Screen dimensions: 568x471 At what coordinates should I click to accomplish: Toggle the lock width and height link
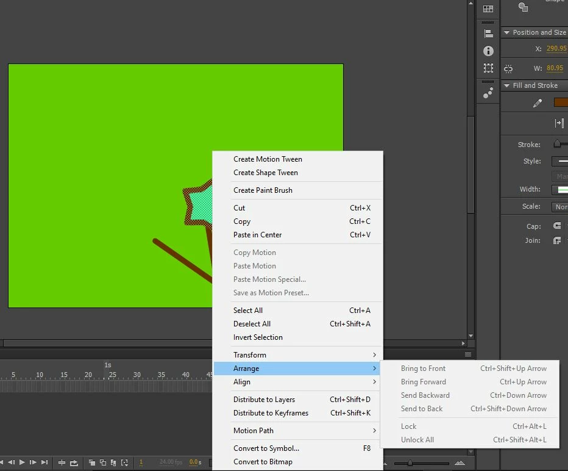(x=508, y=68)
